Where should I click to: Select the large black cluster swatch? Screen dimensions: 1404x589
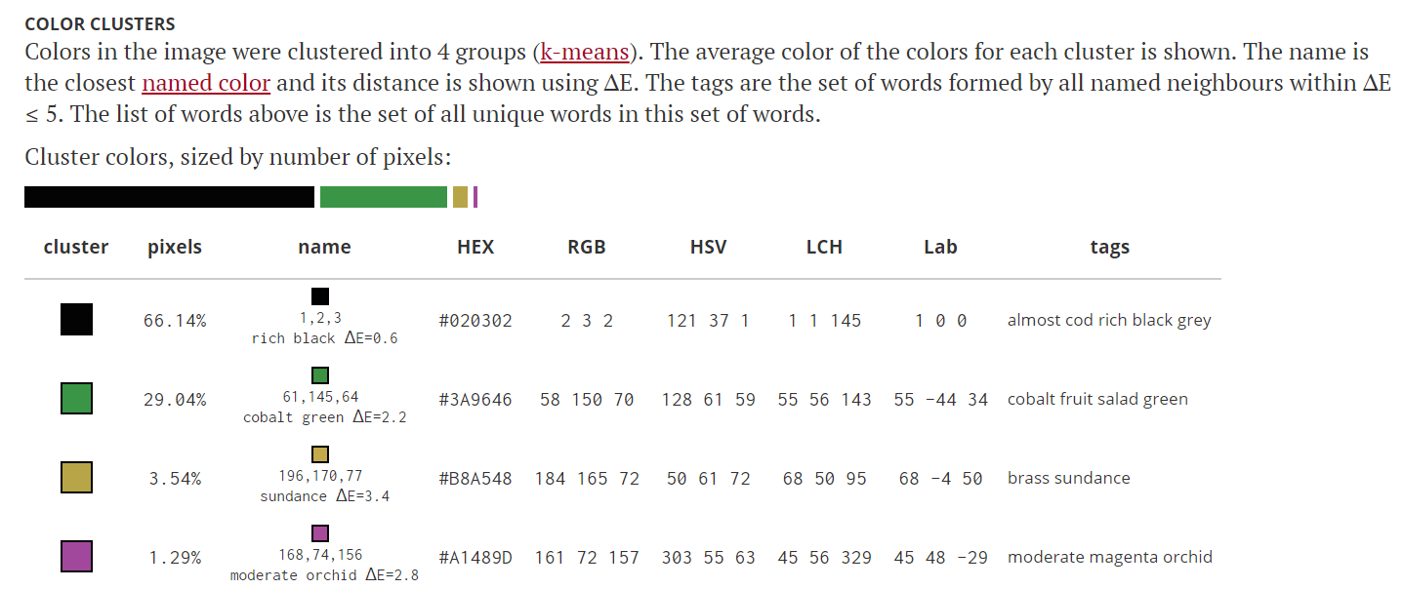coord(76,320)
